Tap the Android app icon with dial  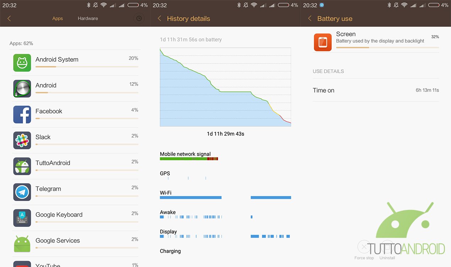pyautogui.click(x=22, y=89)
